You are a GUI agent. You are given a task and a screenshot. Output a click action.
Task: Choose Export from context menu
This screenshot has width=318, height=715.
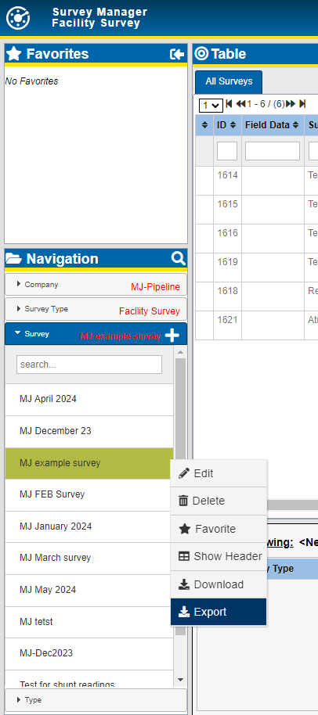click(x=219, y=612)
